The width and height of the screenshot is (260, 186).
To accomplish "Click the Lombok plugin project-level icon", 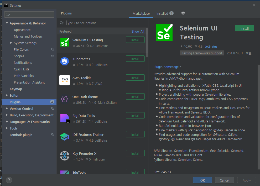I will click(x=53, y=135).
